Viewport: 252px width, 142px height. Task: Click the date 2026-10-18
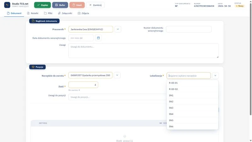[224, 6]
